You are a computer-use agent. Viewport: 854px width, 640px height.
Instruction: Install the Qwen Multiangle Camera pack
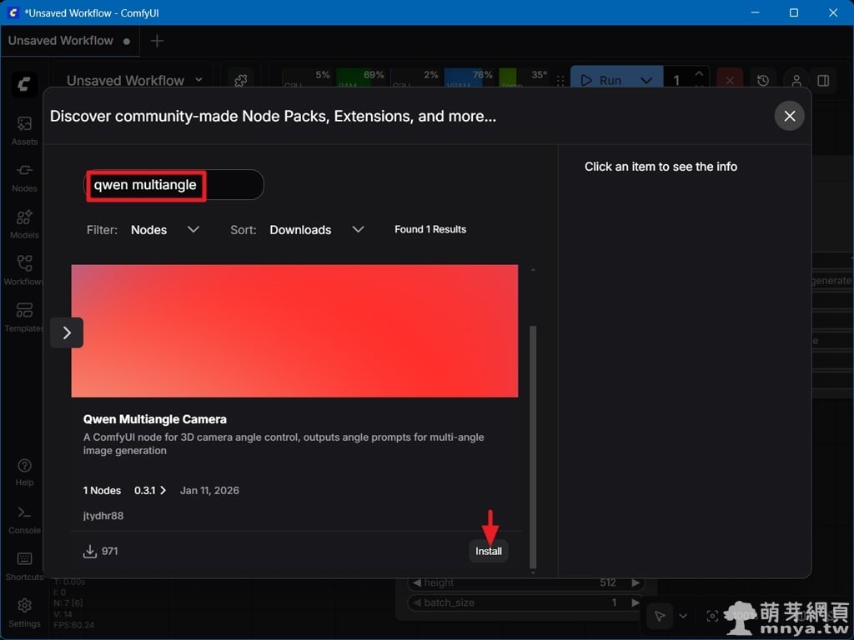point(489,551)
